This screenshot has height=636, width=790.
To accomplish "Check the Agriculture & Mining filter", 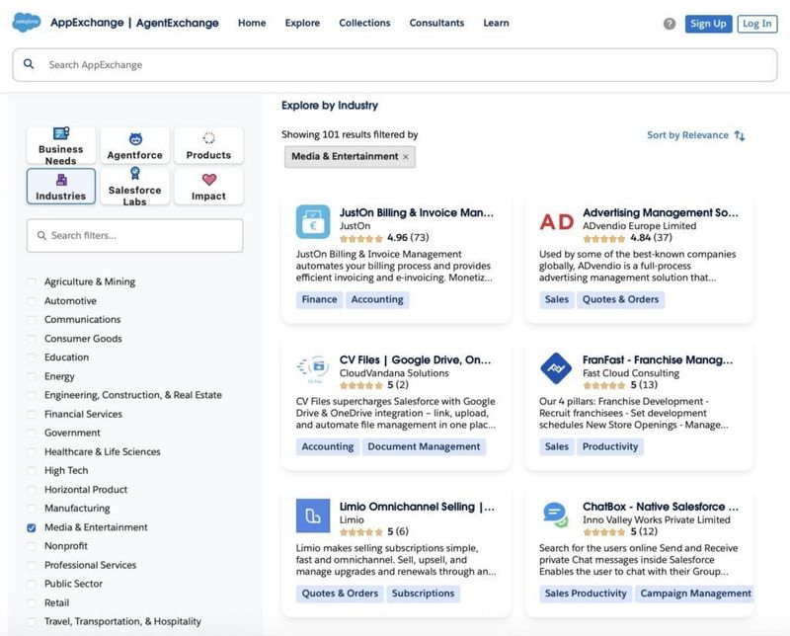I will point(32,281).
